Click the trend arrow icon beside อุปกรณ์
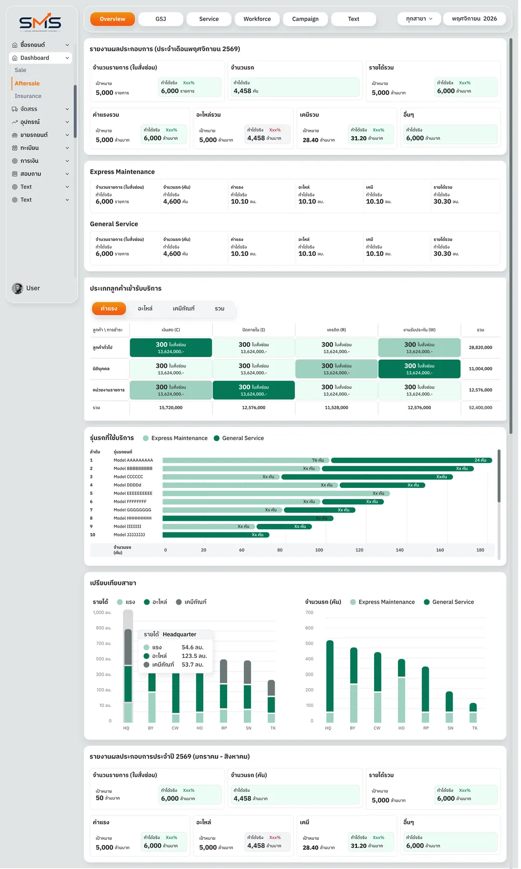Viewport: 521px width, 869px height. coord(15,122)
